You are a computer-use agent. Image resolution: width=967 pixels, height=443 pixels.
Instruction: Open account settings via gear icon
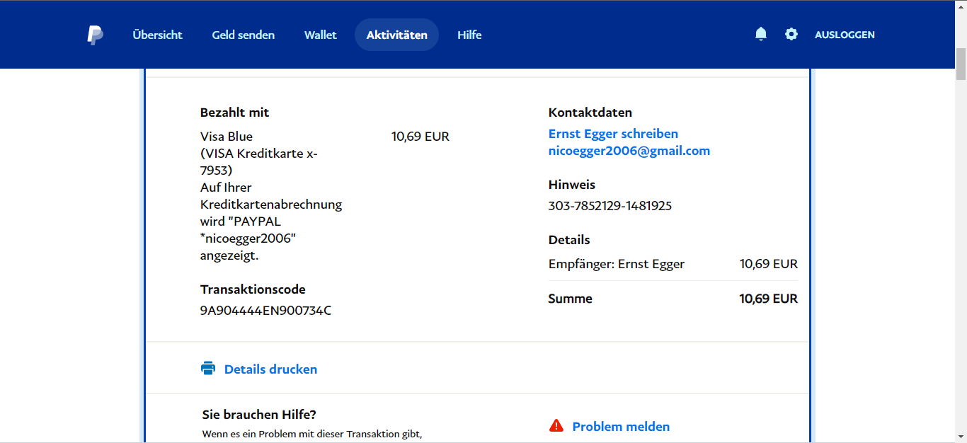coord(791,34)
